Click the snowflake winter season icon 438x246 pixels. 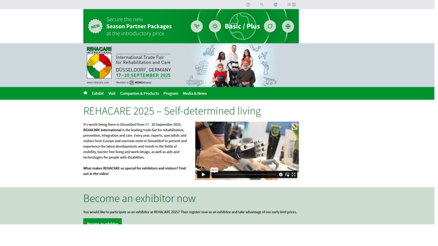click(288, 26)
